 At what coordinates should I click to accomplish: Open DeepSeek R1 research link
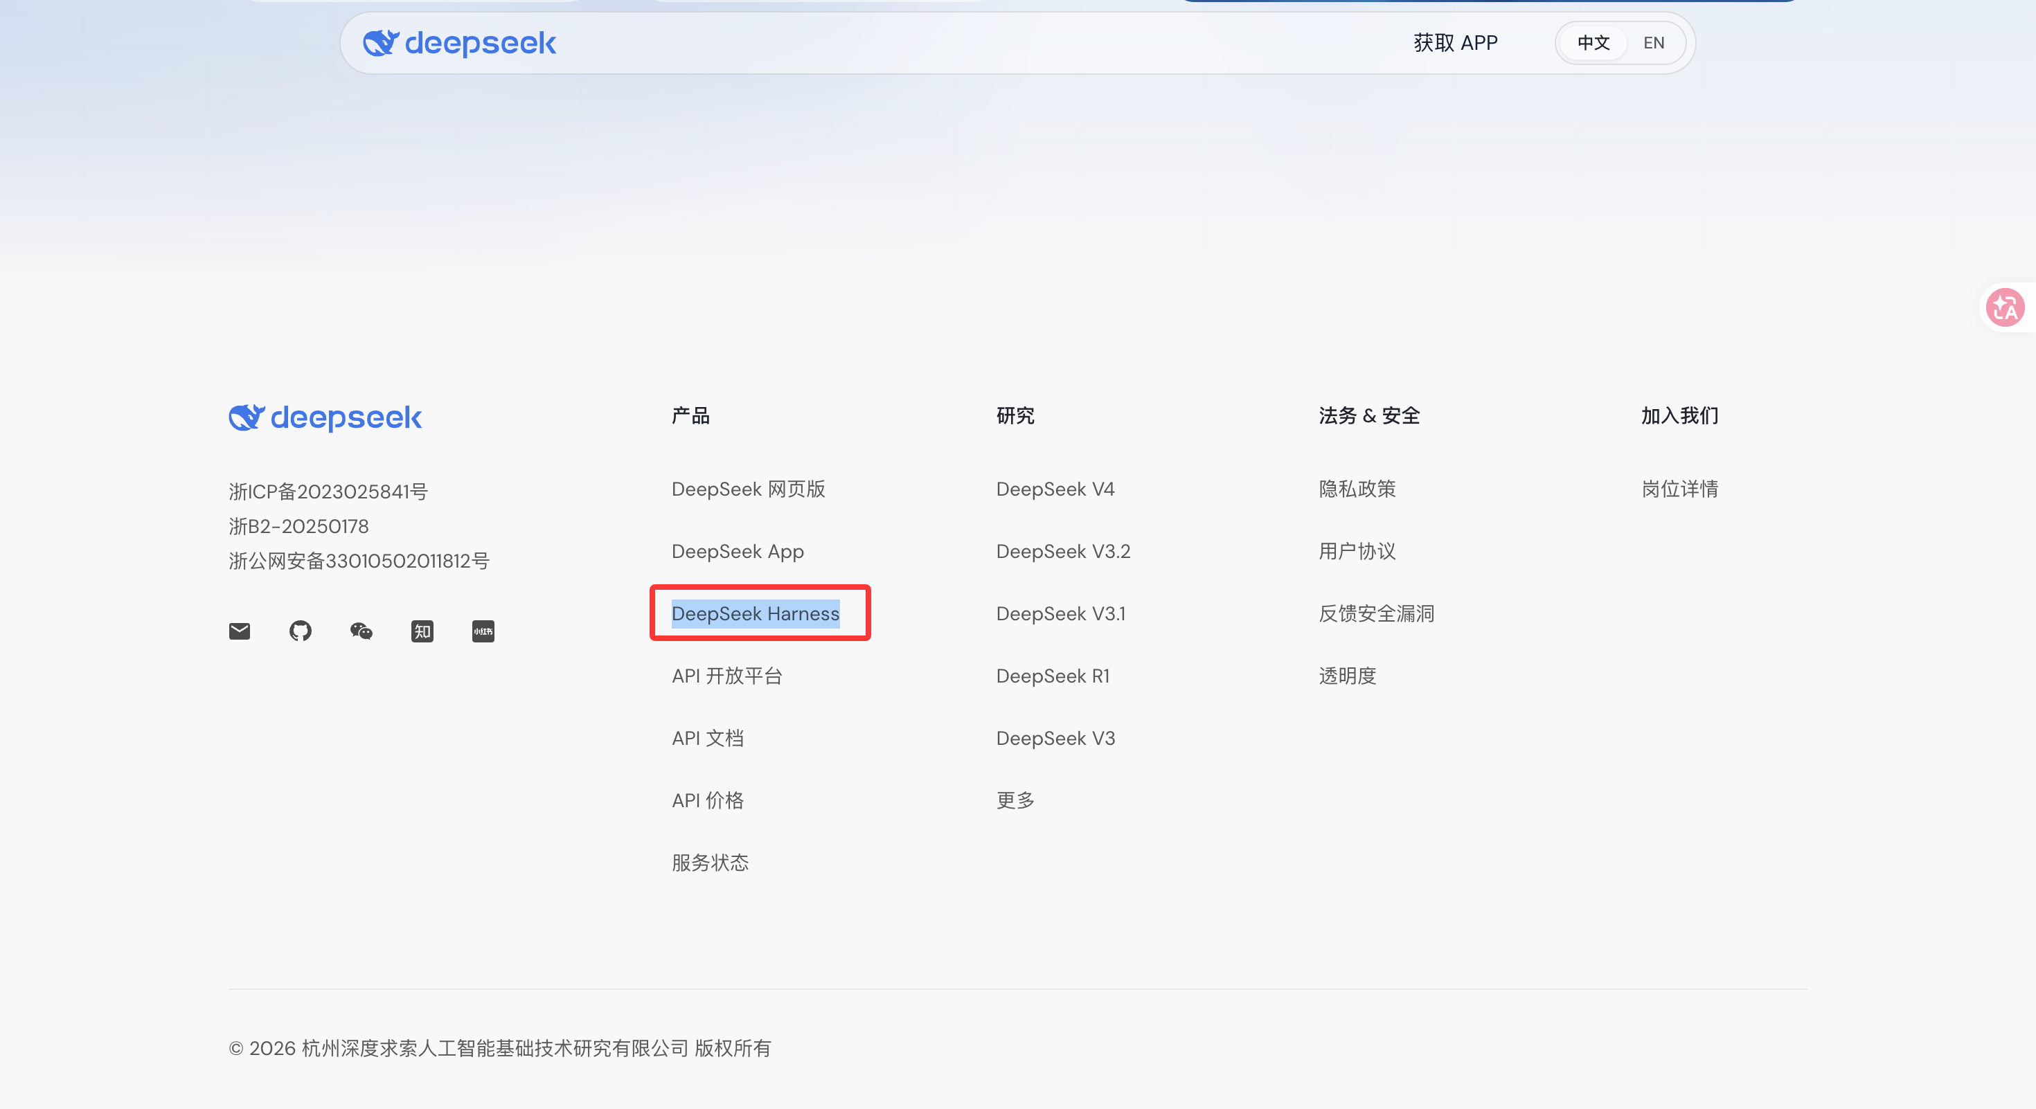pos(1053,676)
